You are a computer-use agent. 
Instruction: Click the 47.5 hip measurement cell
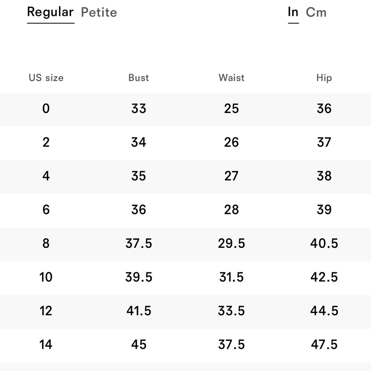point(324,345)
